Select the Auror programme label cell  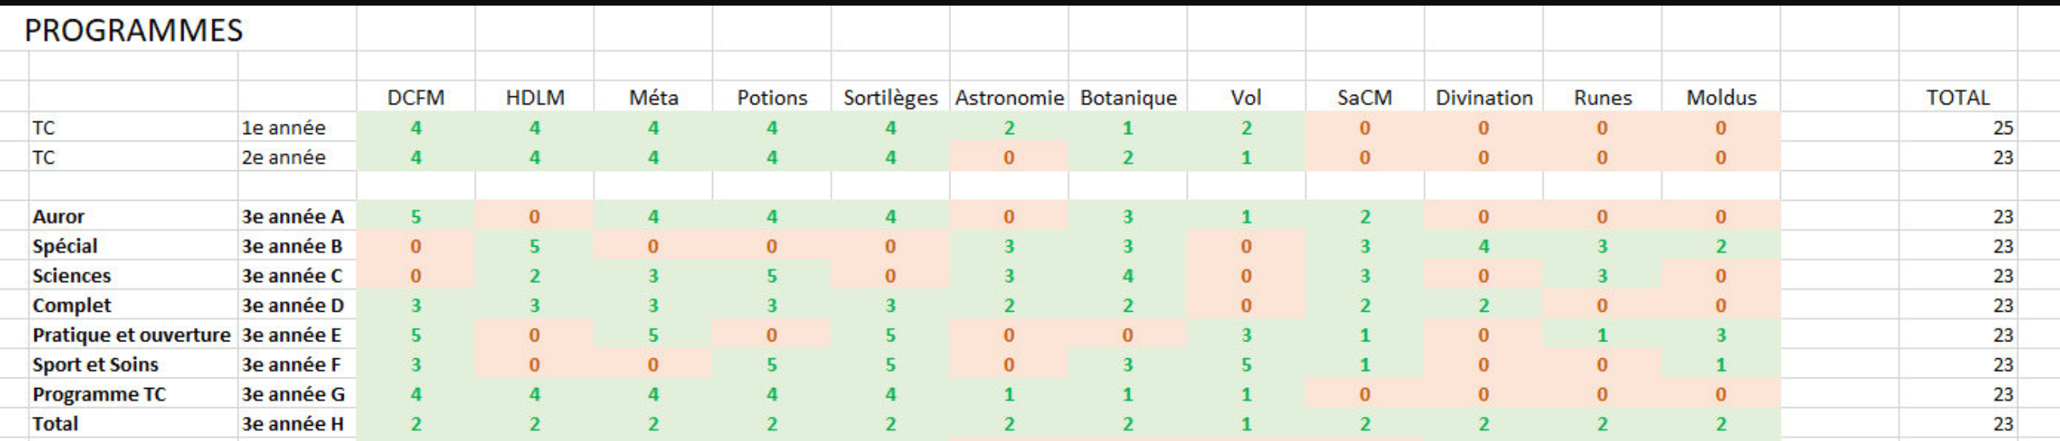pyautogui.click(x=59, y=217)
